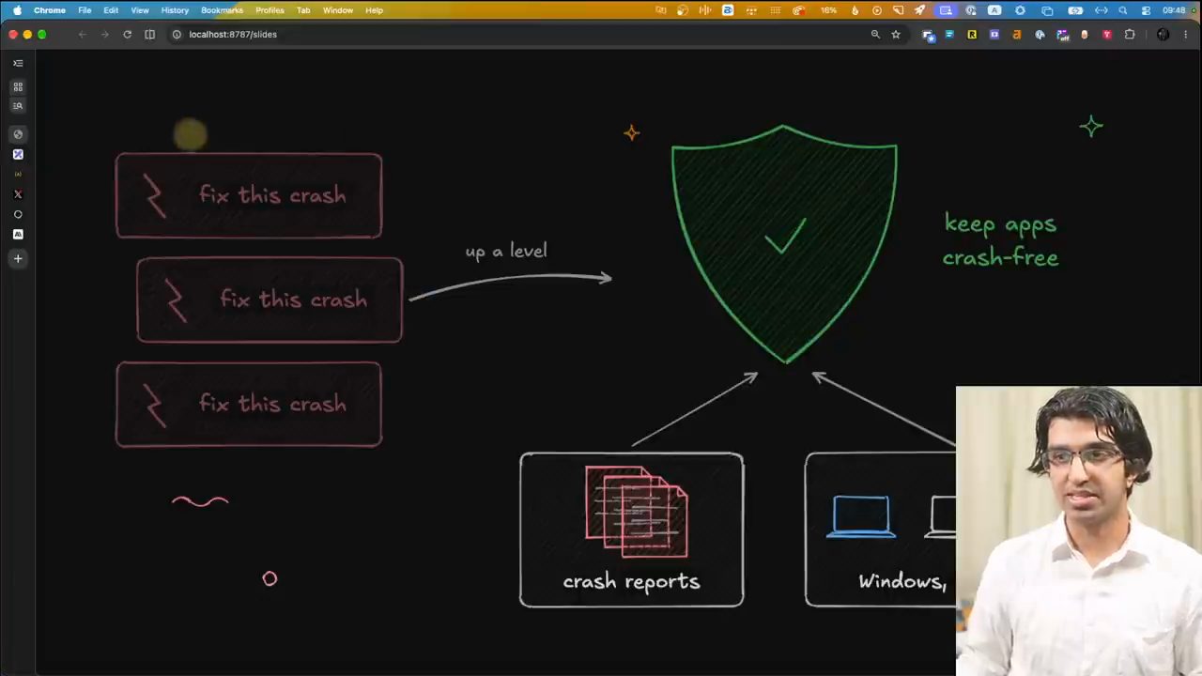Click the green shield with checkmark
Screen dimensions: 1202x676
pyautogui.click(x=784, y=244)
